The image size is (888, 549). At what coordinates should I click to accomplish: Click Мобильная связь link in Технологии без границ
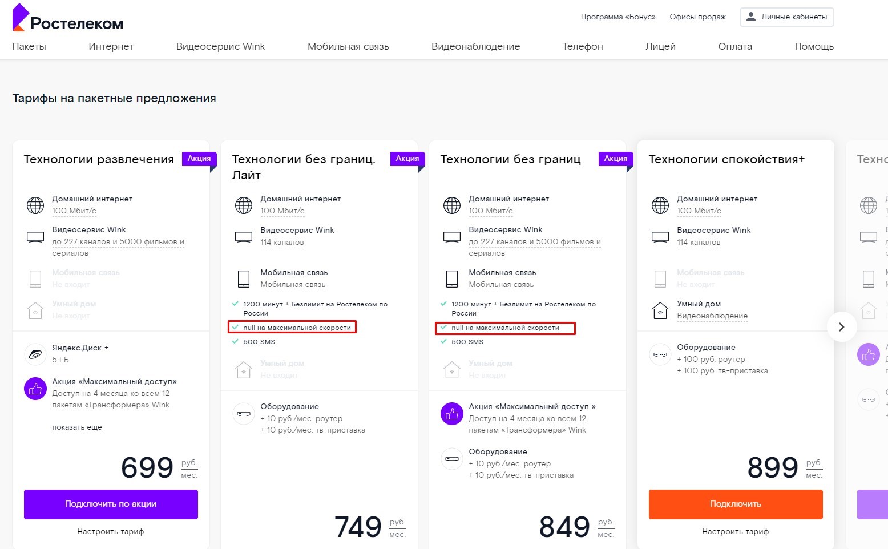pos(501,284)
